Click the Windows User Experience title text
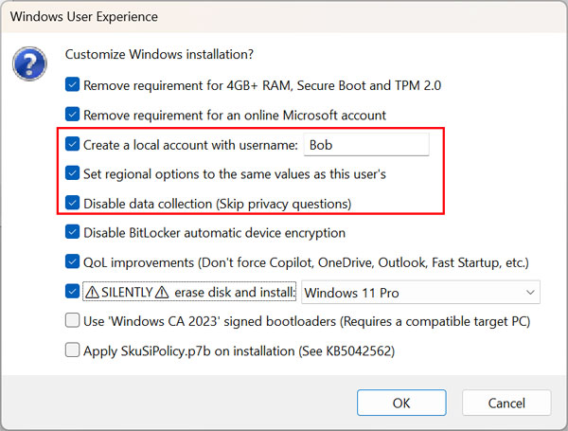This screenshot has width=568, height=431. coord(84,17)
